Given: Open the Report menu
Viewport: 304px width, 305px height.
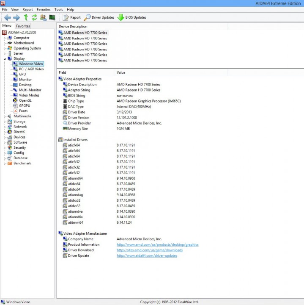Looking at the screenshot, I should [27, 9].
